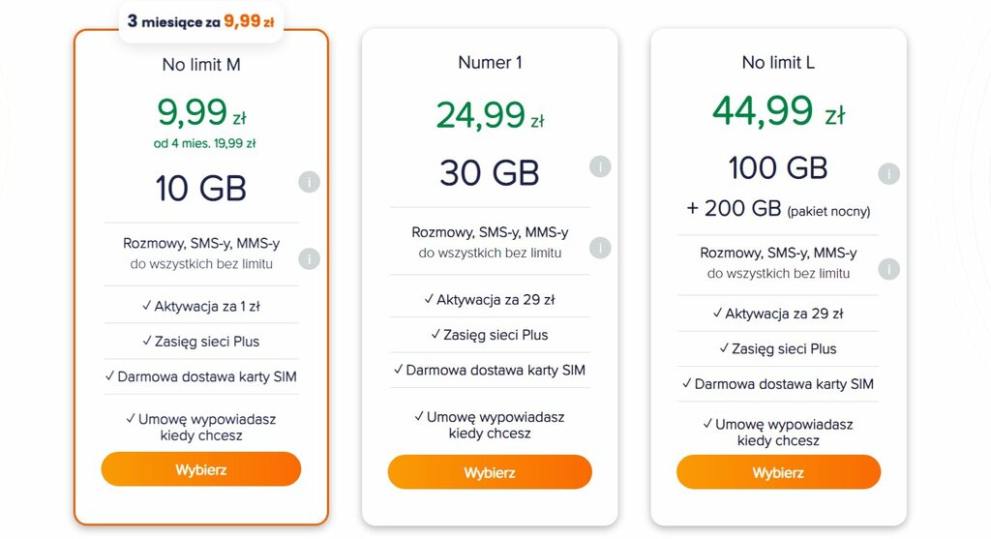
Task: Click the 24,99 zł price
Action: tap(490, 116)
